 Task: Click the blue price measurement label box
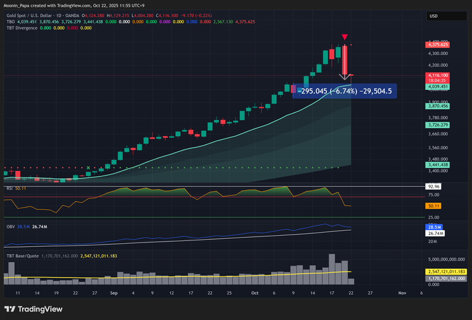[344, 91]
